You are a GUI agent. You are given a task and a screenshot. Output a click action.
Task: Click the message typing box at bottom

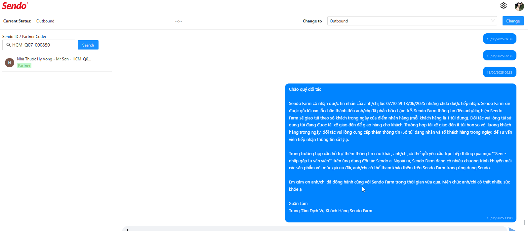(314, 229)
